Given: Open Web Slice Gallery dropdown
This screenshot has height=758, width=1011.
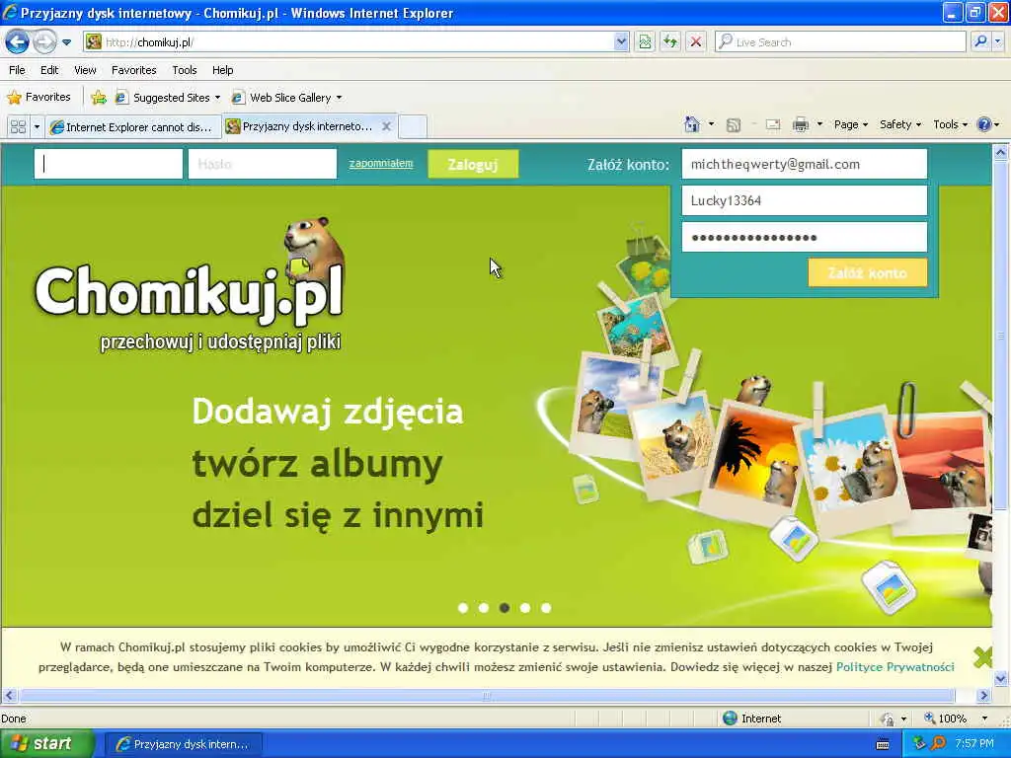Looking at the screenshot, I should [x=287, y=98].
